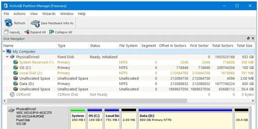Select the System Reserved (1:) row name
Viewport: 258px width, 129px height.
37,62
